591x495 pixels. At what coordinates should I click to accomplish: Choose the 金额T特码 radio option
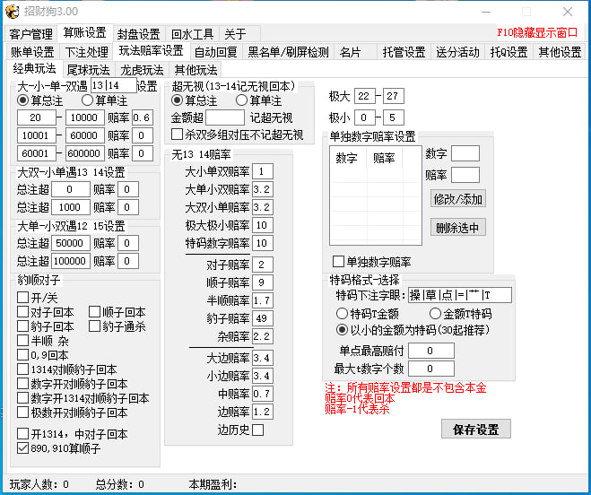437,314
